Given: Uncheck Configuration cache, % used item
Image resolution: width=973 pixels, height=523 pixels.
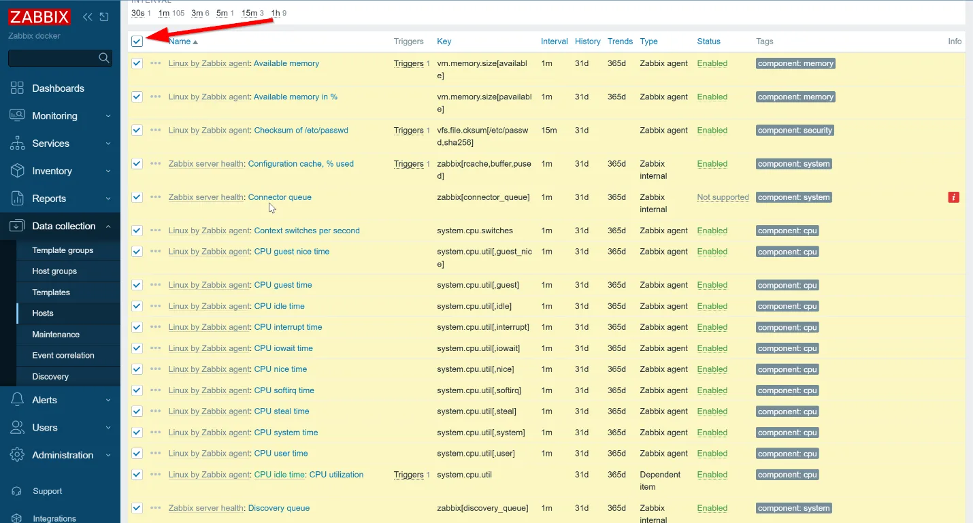Looking at the screenshot, I should 137,163.
